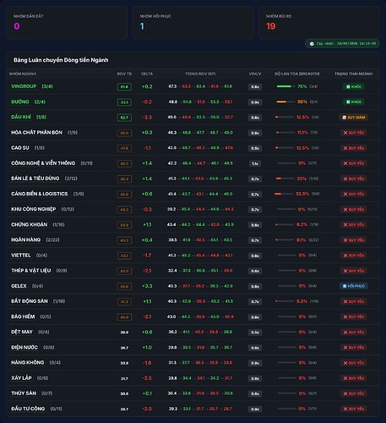Click the +3.3 delta value for GELEX
The width and height of the screenshot is (386, 423).
coord(147,286)
